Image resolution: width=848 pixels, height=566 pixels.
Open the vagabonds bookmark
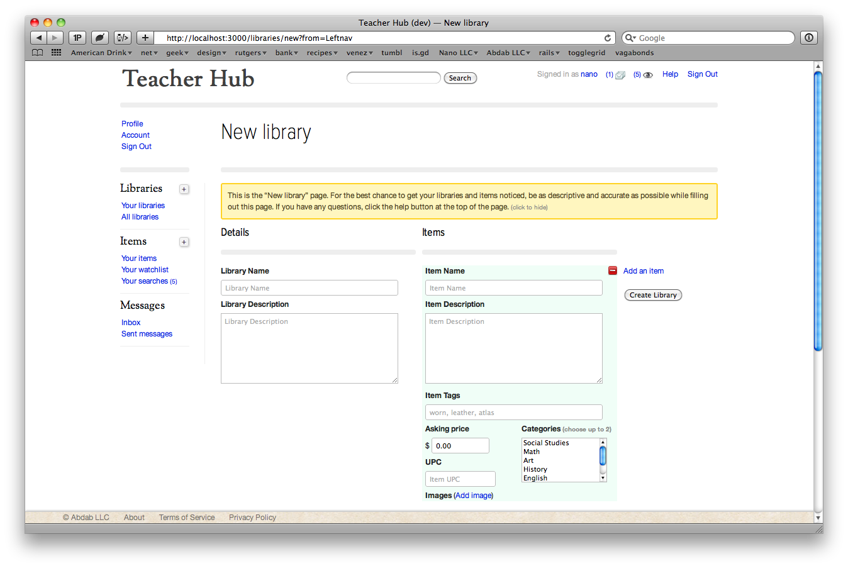click(x=634, y=53)
